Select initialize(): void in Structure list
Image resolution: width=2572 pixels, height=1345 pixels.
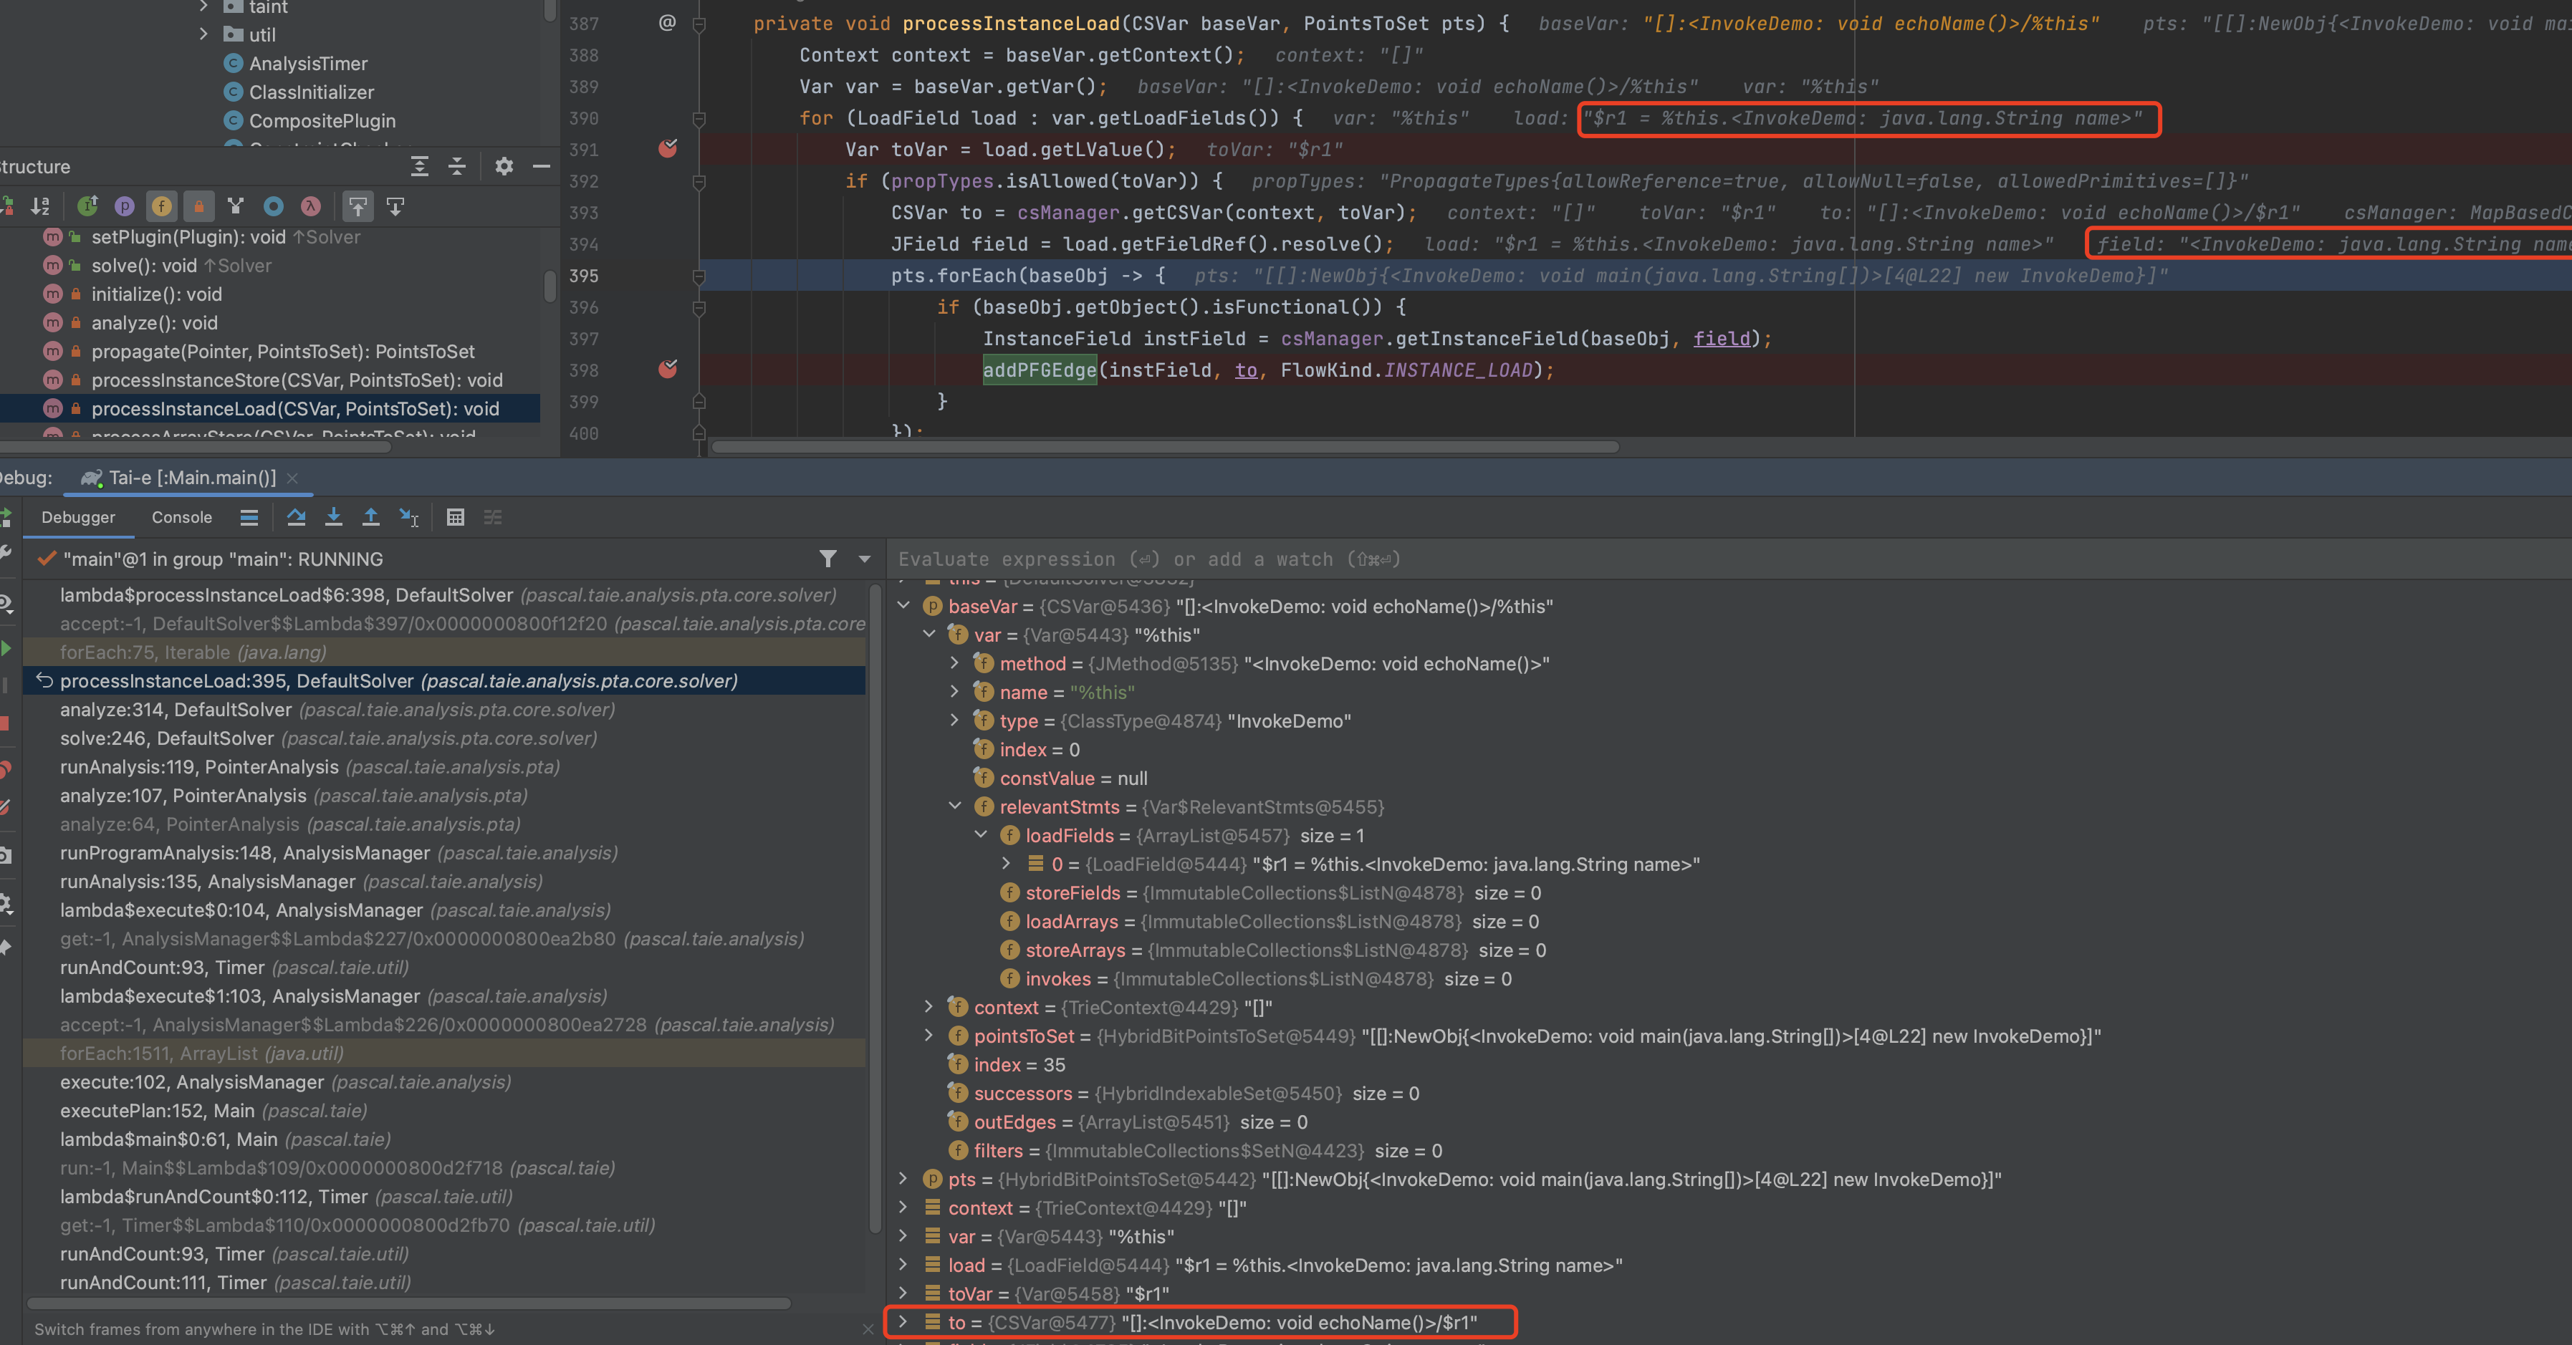157,294
